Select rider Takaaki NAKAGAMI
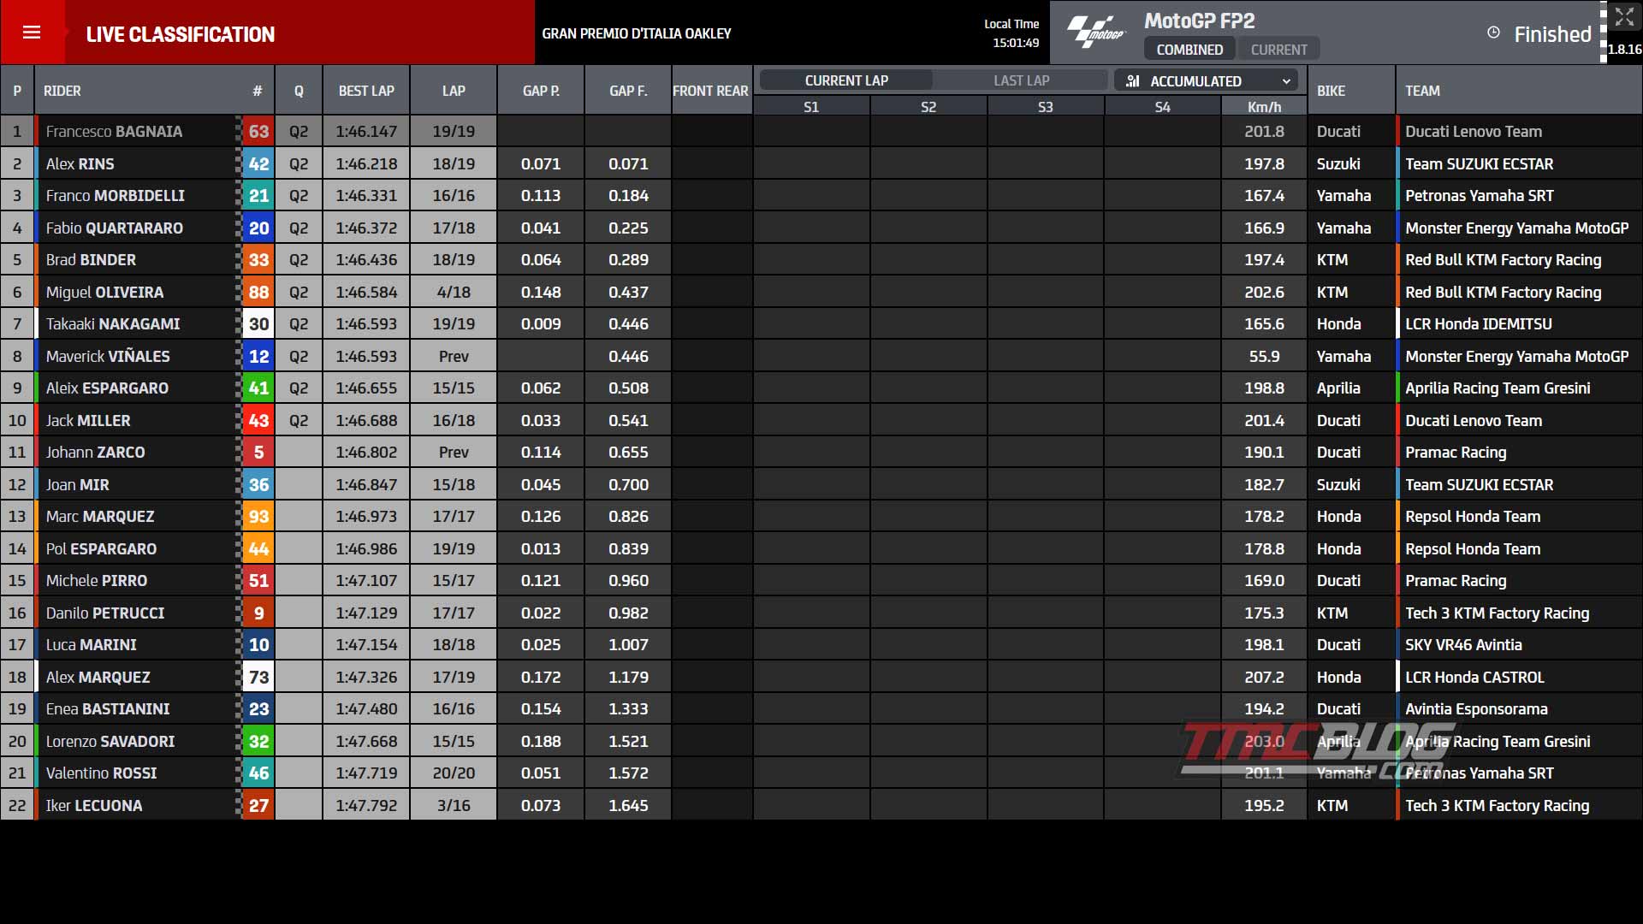Image resolution: width=1643 pixels, height=924 pixels. pyautogui.click(x=113, y=324)
